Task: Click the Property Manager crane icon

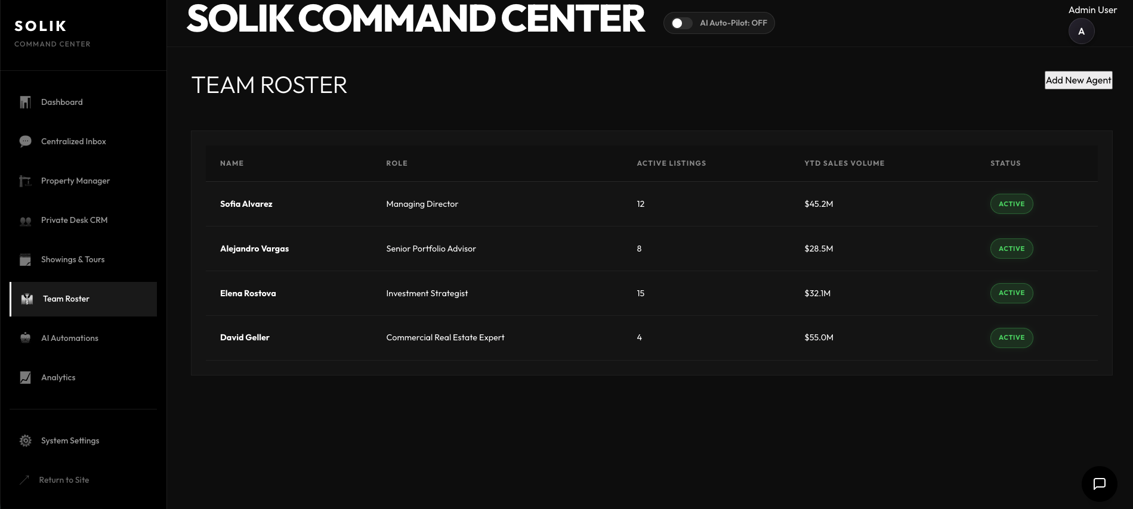Action: (25, 181)
